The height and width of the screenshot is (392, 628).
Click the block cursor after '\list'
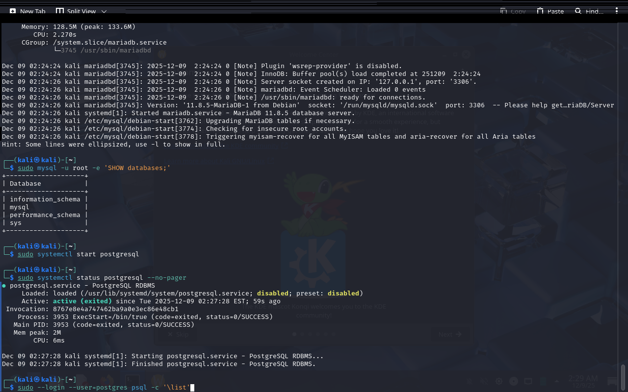pyautogui.click(x=192, y=388)
